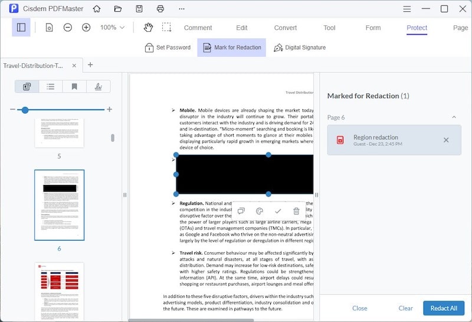
Task: Decrease thumbnail size with minus
Action: (x=12, y=109)
